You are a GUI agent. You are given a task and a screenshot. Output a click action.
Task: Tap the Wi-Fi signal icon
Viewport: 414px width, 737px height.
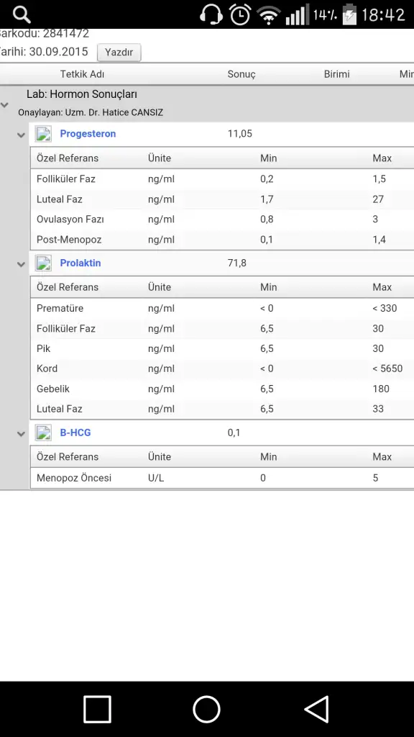(269, 15)
